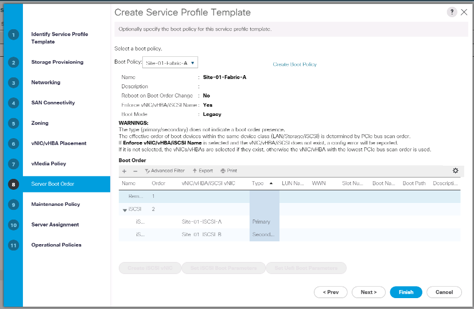The image size is (474, 309).
Task: Open table settings gear icon
Action: pos(456,170)
